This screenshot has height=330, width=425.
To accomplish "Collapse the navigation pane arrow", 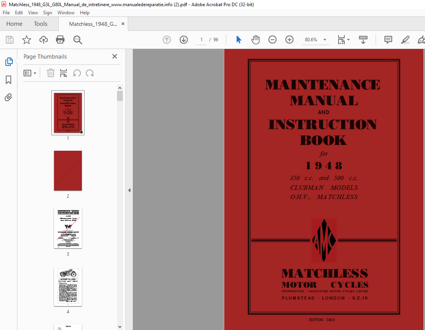I will (x=129, y=190).
